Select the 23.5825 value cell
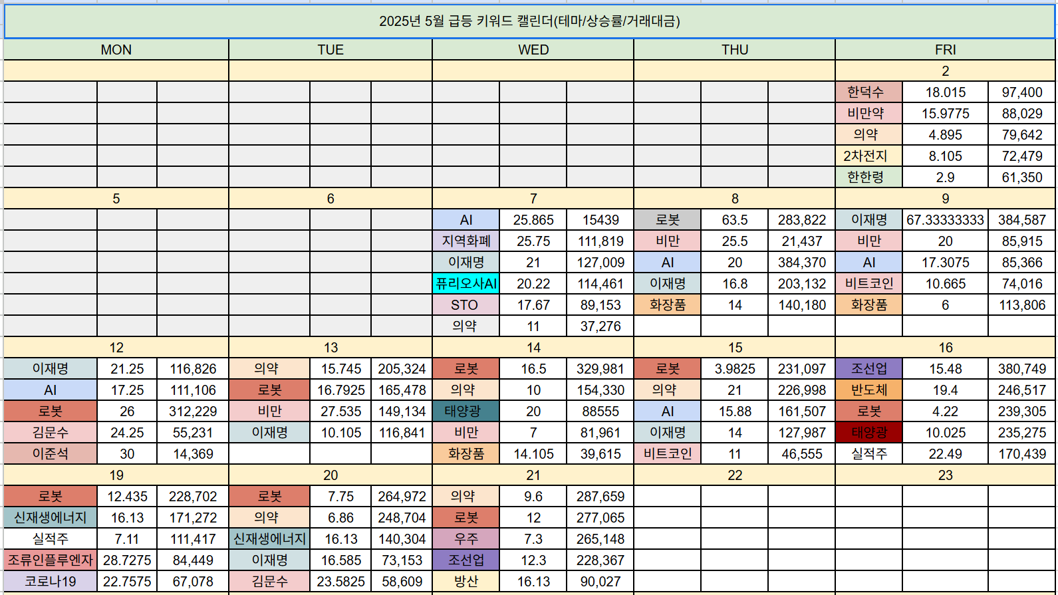 [x=340, y=582]
